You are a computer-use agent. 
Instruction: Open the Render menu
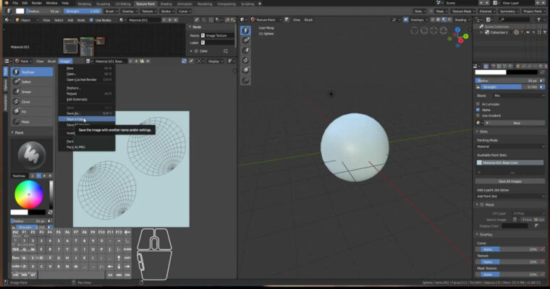[x=36, y=3]
